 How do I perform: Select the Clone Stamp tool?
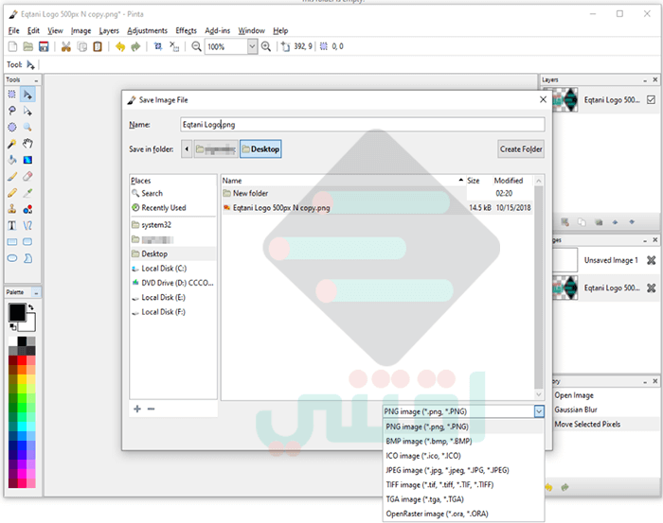11,209
